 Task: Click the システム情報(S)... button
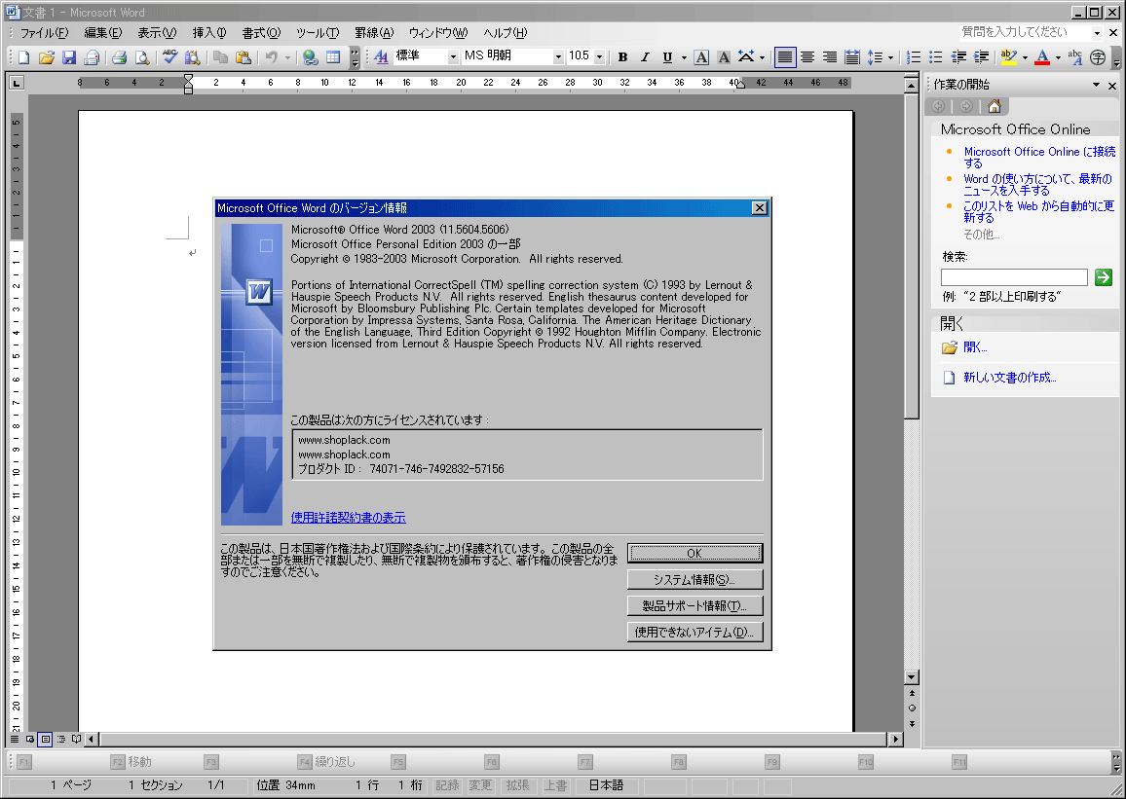click(694, 579)
